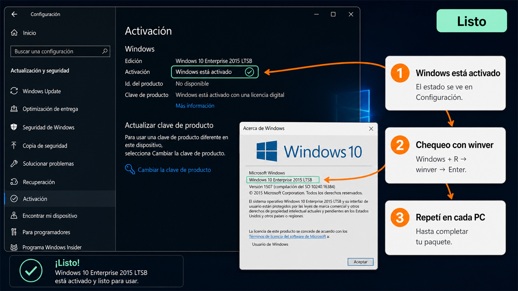518x291 pixels.
Task: Select the Optimización de entrega icon
Action: coord(14,108)
